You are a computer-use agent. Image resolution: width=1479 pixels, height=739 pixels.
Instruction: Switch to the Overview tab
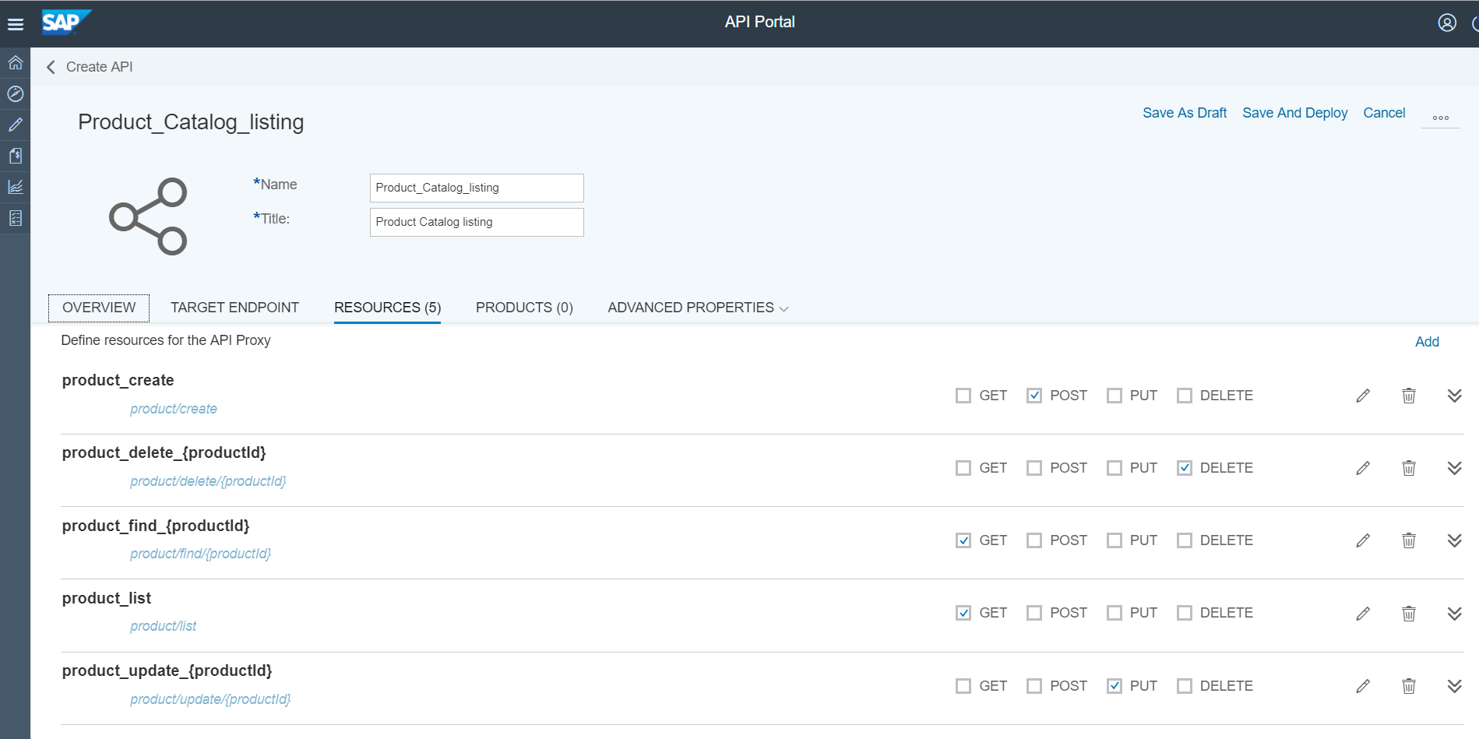(x=99, y=308)
